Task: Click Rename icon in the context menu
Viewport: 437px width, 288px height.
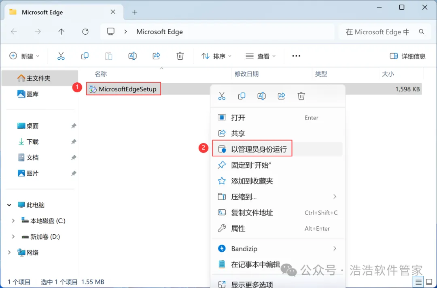Action: (261, 96)
